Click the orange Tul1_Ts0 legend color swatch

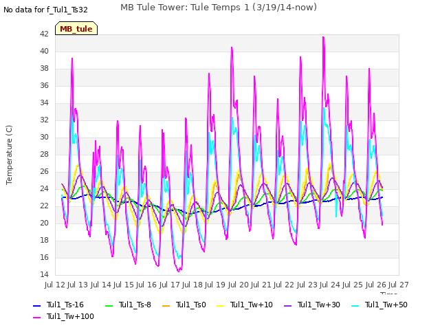click(x=166, y=305)
